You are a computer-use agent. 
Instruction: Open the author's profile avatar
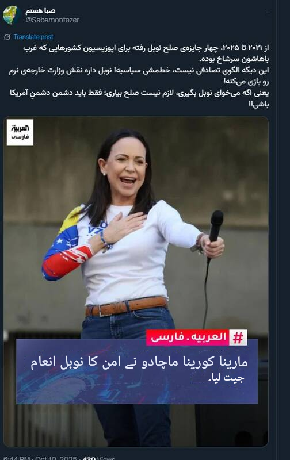point(12,15)
